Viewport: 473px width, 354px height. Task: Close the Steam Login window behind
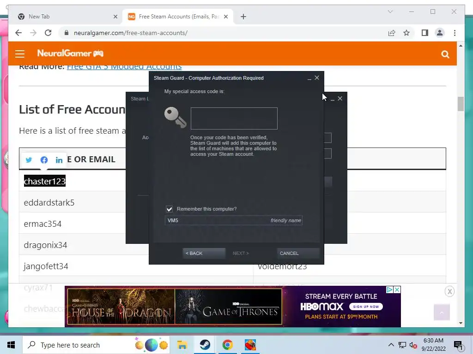[x=340, y=99]
